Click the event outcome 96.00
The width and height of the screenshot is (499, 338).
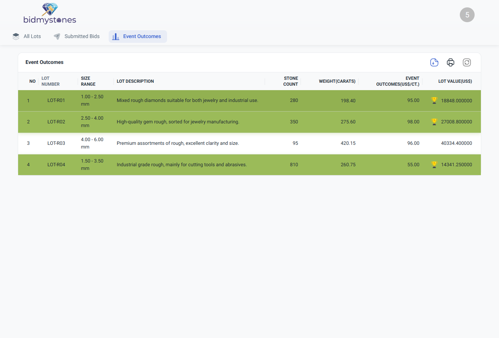point(413,143)
